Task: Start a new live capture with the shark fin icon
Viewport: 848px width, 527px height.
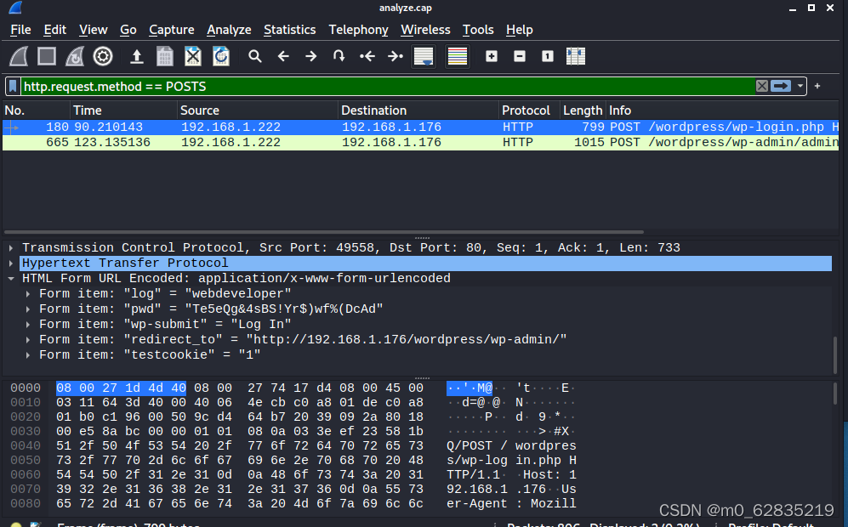Action: point(18,56)
